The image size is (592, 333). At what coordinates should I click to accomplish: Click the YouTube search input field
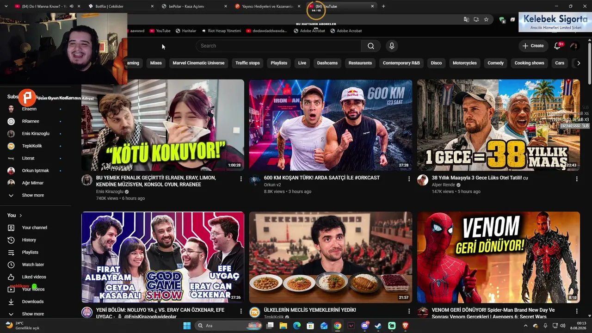[278, 46]
